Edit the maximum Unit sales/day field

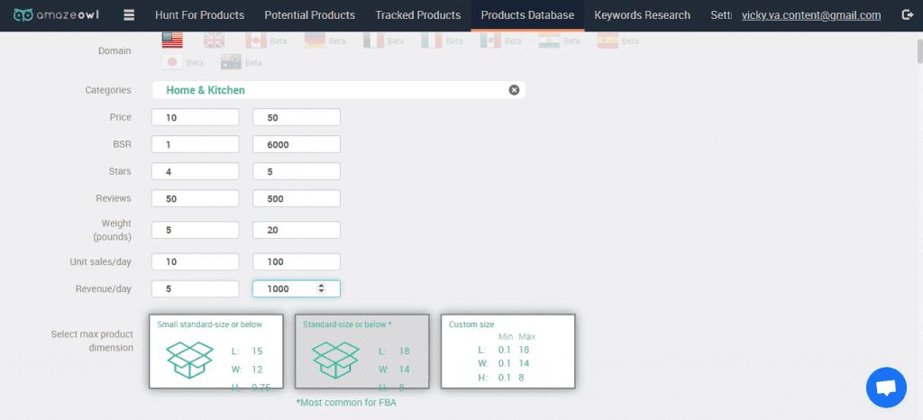[297, 261]
